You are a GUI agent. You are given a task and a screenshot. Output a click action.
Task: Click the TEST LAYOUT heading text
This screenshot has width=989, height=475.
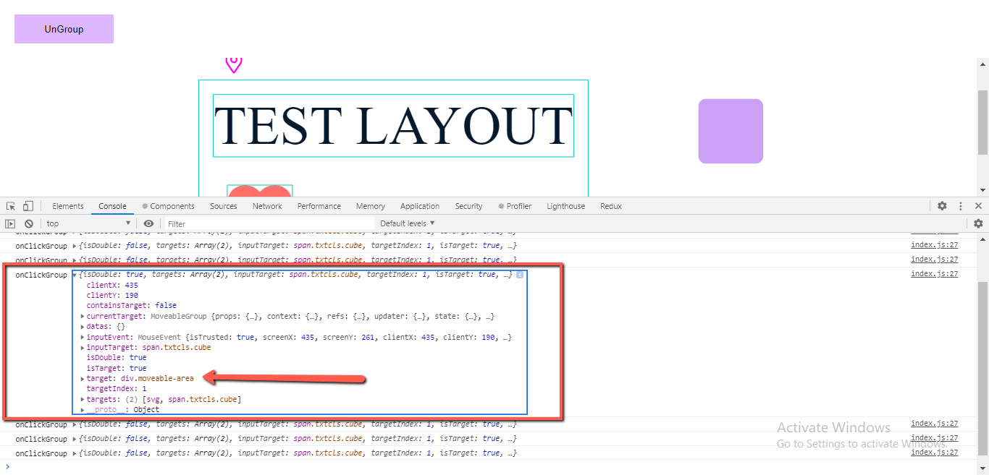393,125
